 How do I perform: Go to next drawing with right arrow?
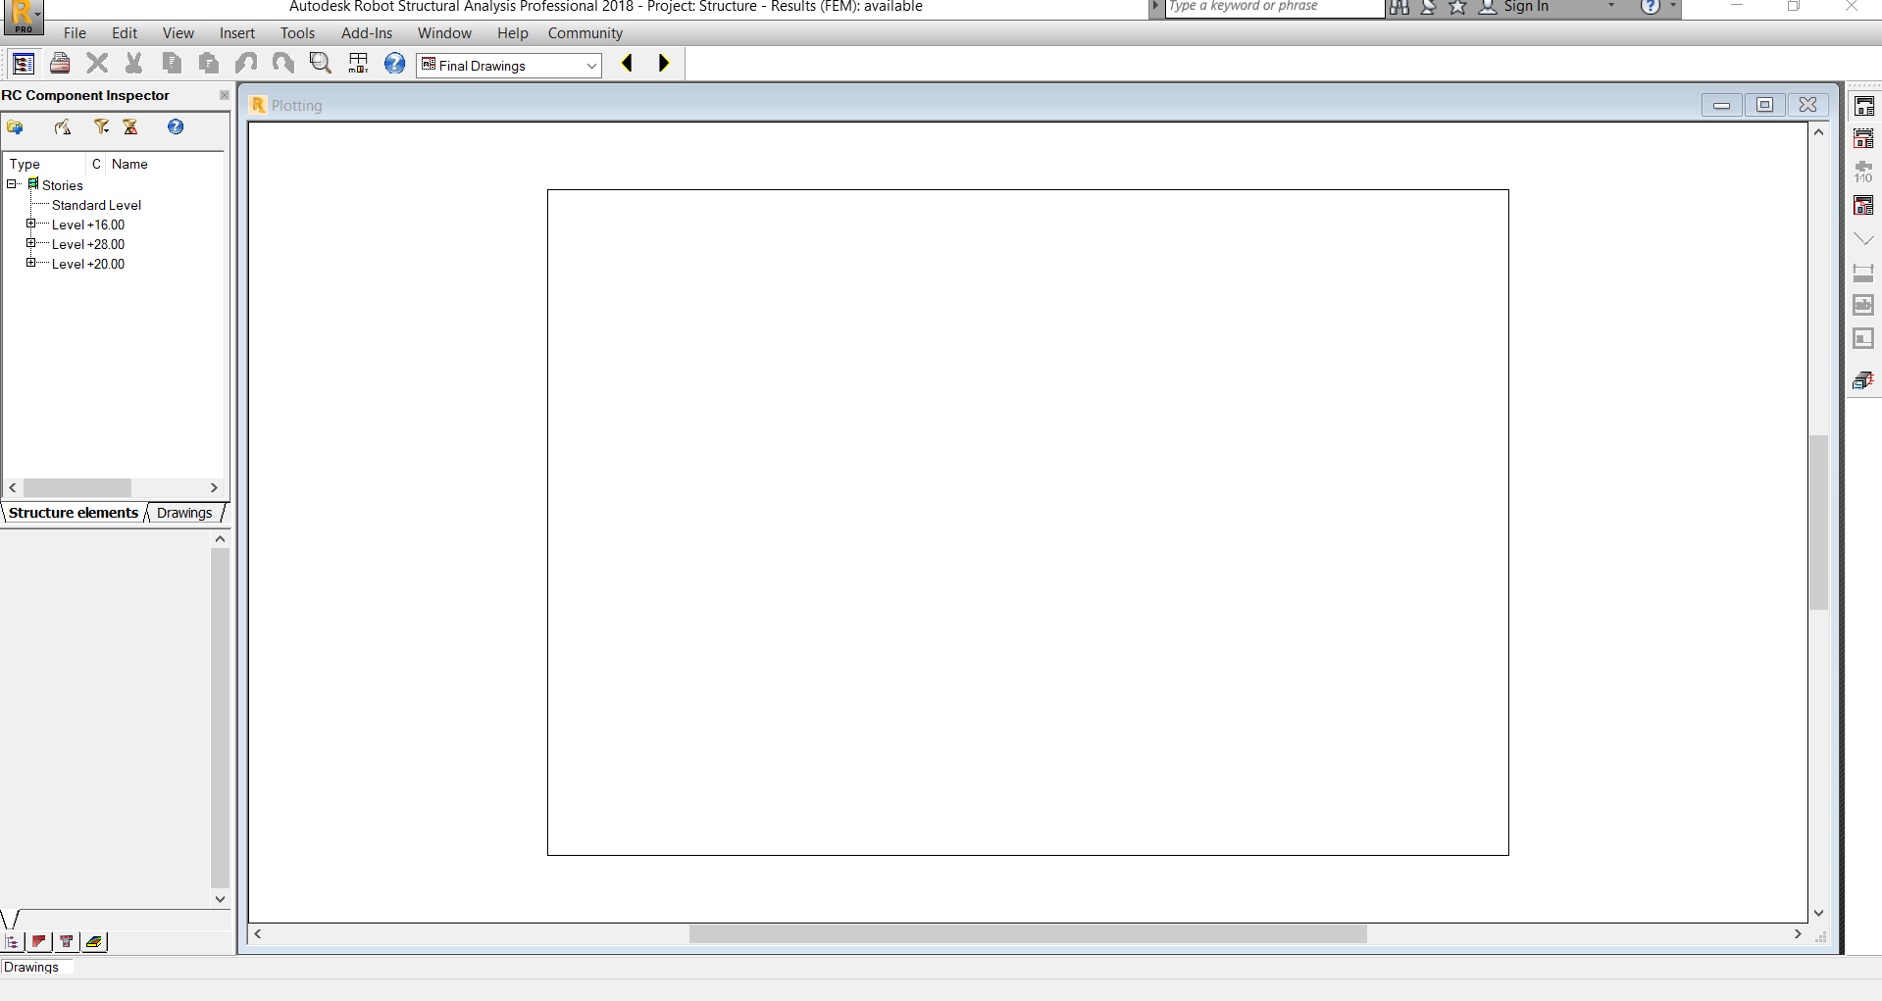click(x=664, y=64)
